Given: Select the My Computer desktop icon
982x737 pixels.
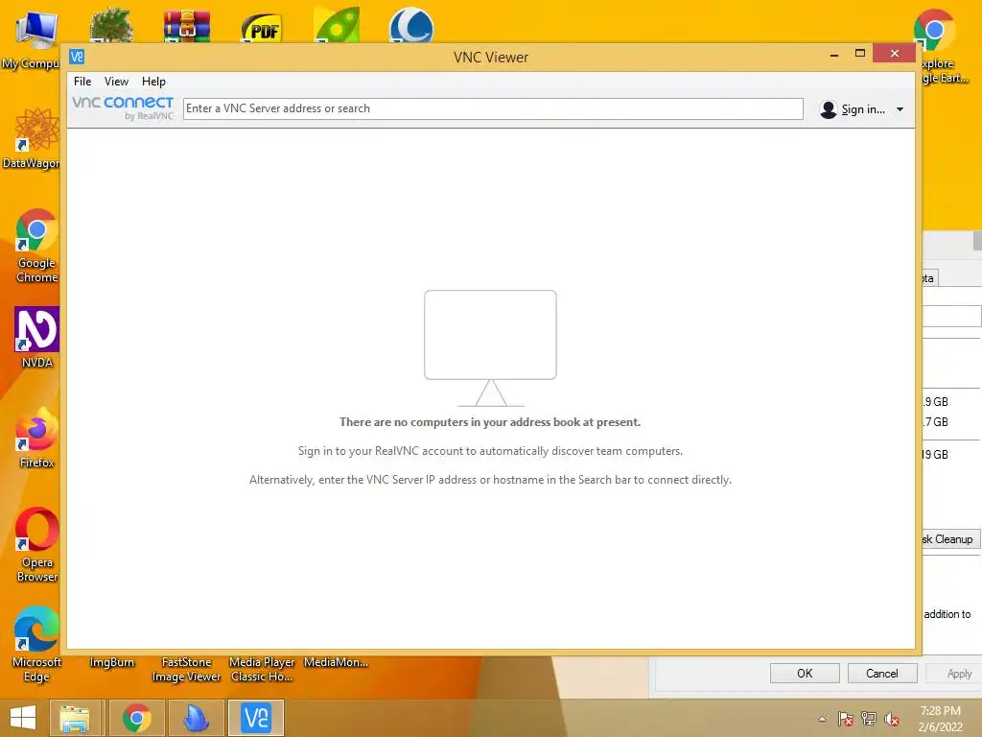Looking at the screenshot, I should point(32,38).
